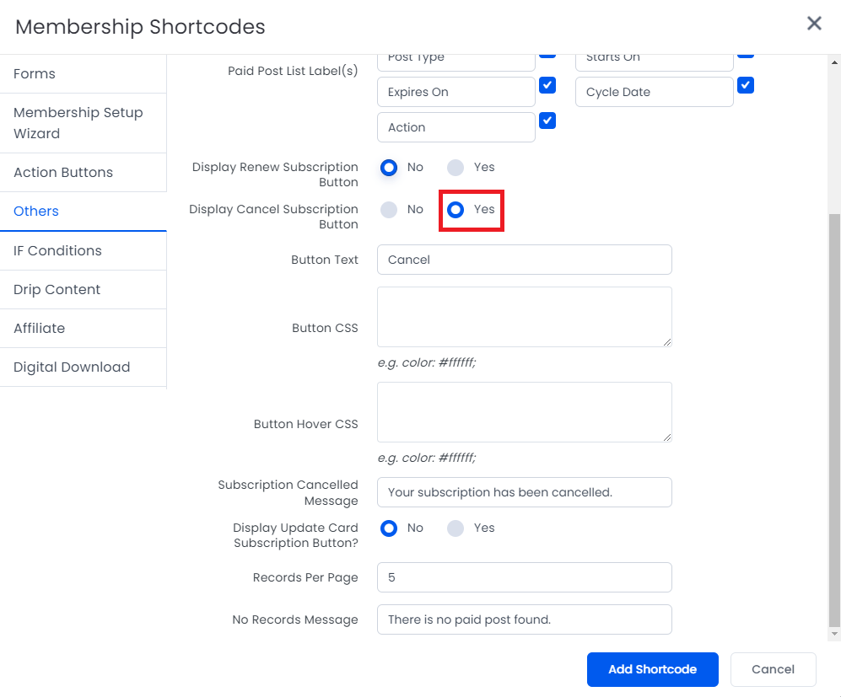Select No for Display Cancel Subscription Button
Viewport: 841px width, 697px height.
click(x=389, y=210)
